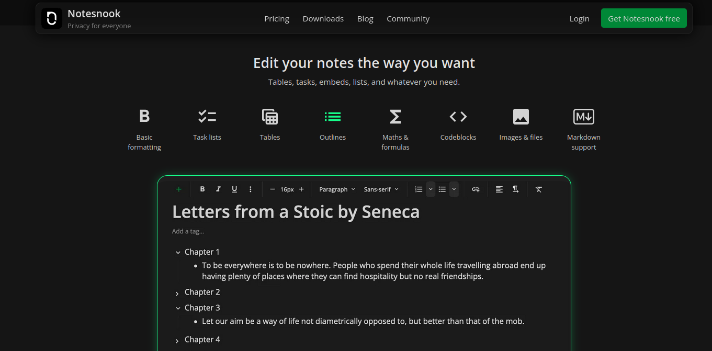Open the Paragraph style dropdown
This screenshot has height=351, width=712.
click(337, 189)
